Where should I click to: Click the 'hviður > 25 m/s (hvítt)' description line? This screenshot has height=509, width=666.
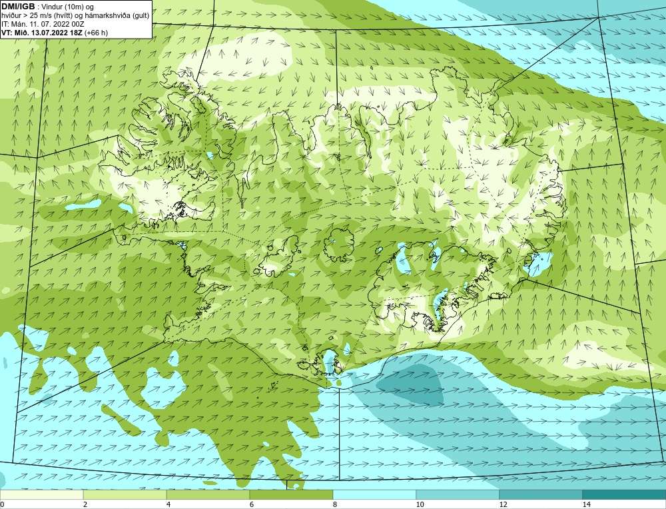(x=75, y=16)
